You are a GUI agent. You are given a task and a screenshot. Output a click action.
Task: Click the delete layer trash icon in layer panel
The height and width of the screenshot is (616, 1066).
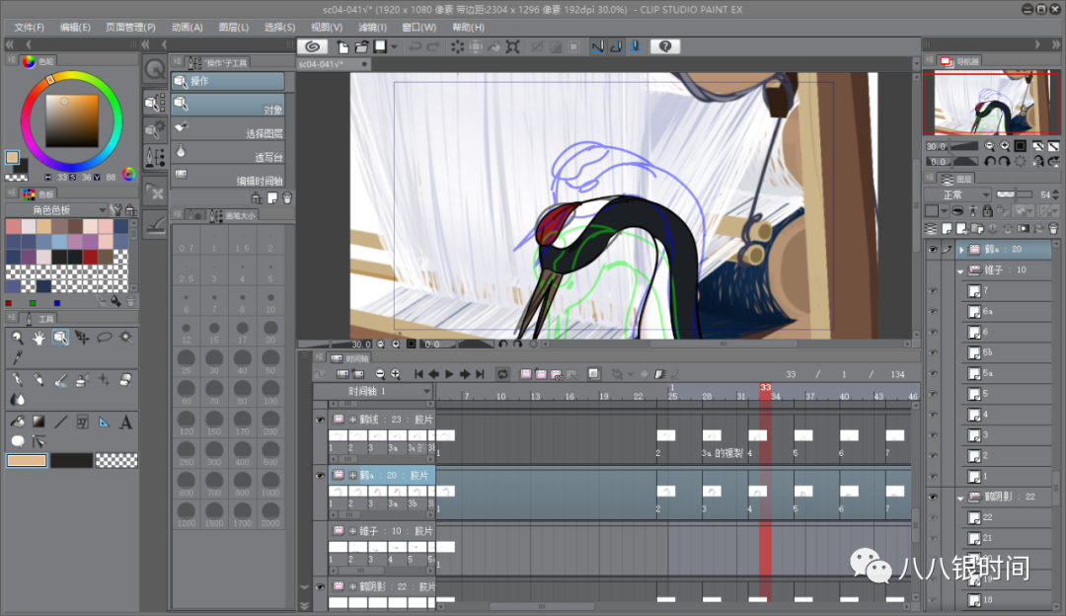[1053, 228]
